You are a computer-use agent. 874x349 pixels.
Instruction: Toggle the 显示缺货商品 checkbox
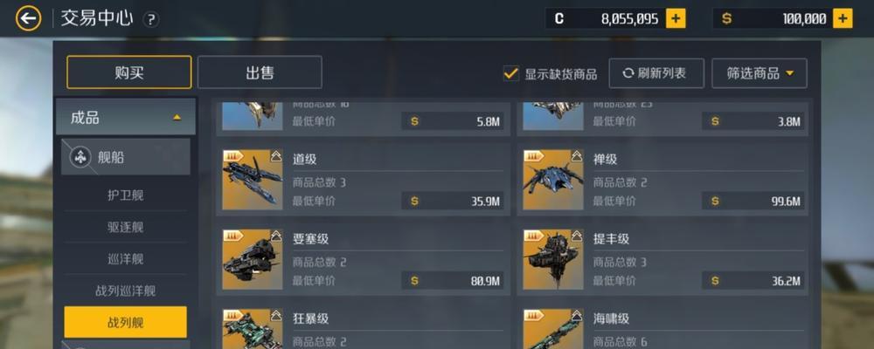510,73
